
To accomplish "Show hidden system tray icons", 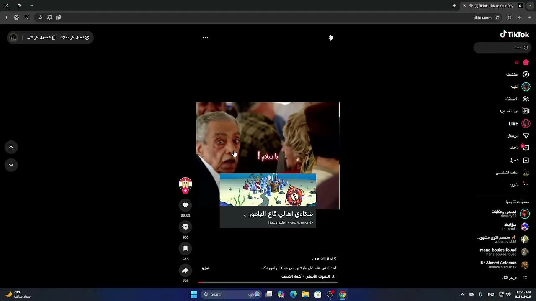I will pos(462,294).
